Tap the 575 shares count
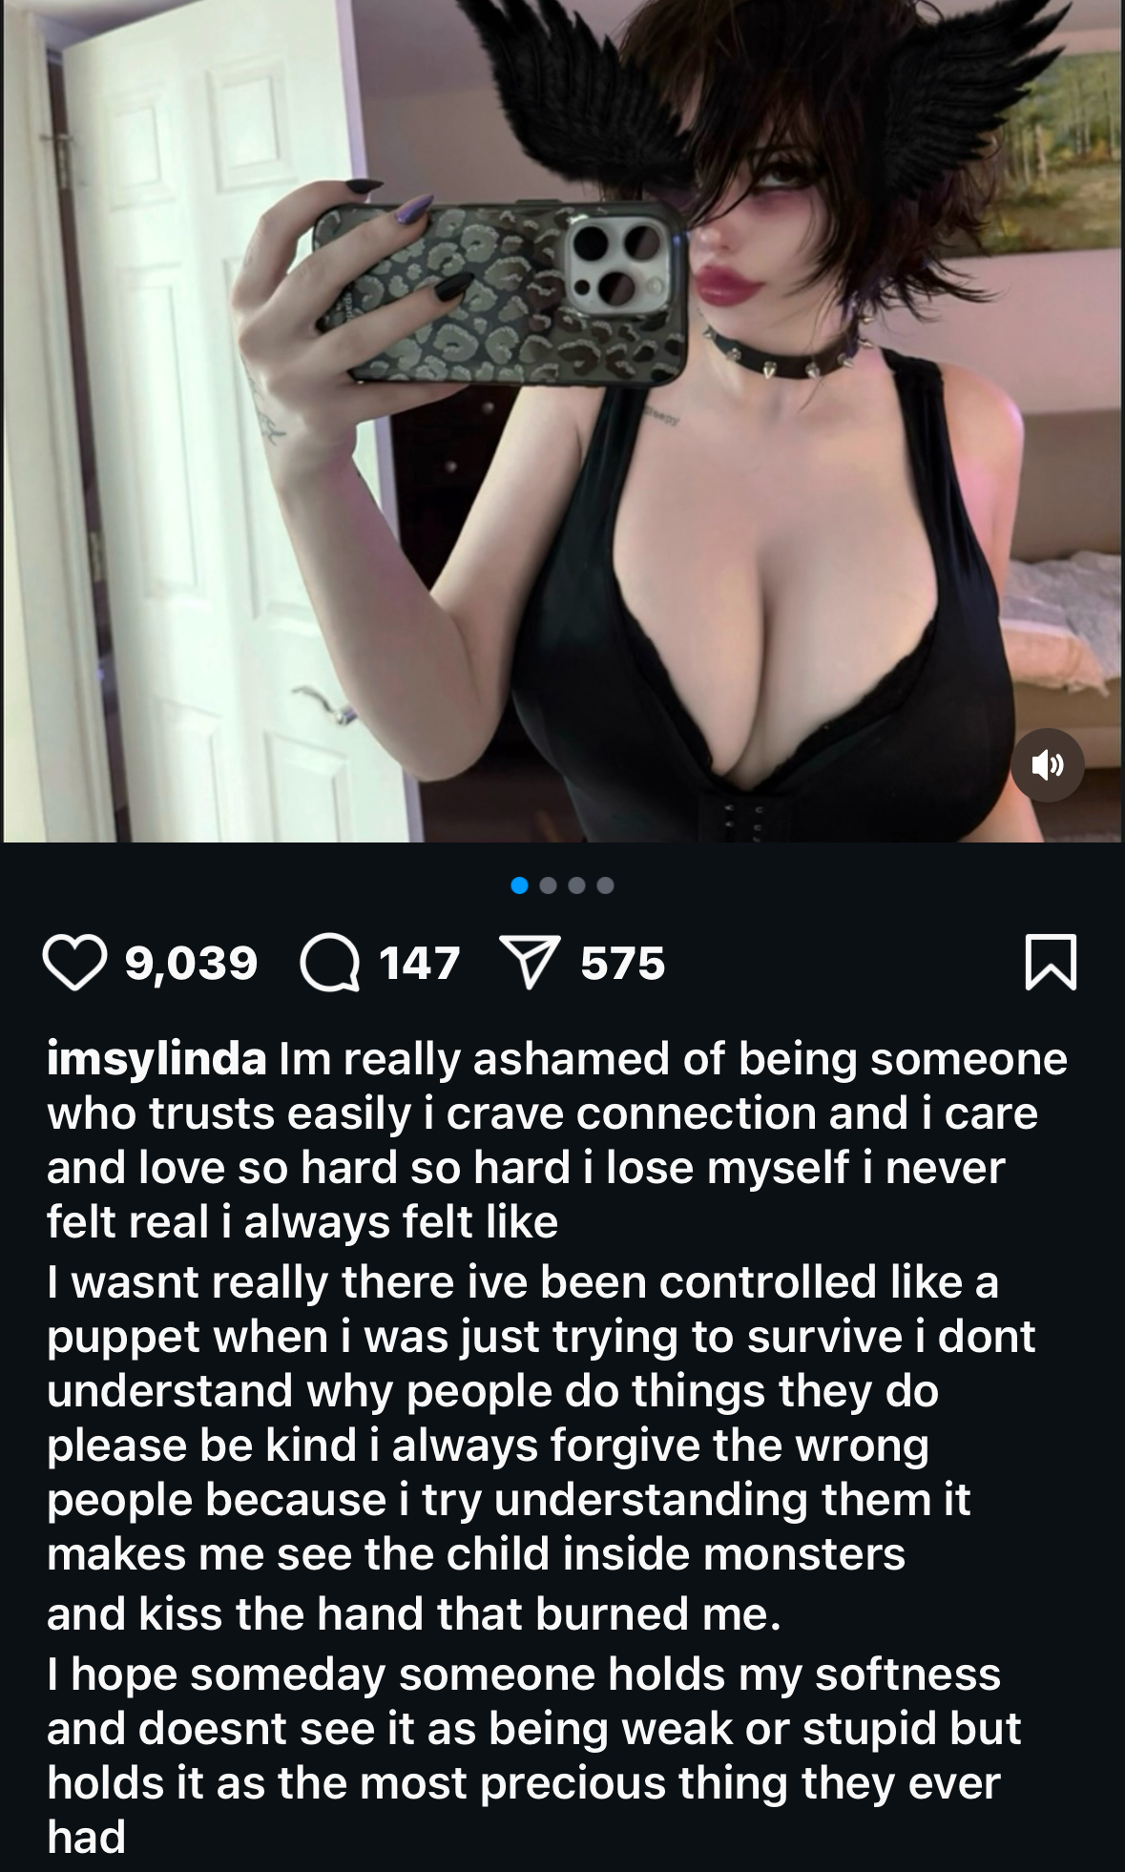This screenshot has height=1872, width=1125. (x=623, y=963)
